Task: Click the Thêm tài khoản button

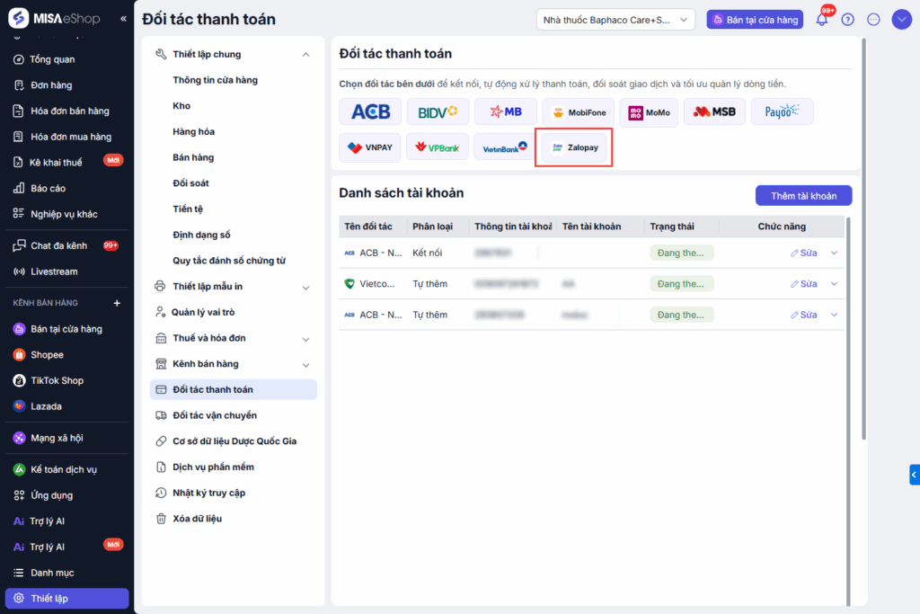Action: click(x=803, y=196)
